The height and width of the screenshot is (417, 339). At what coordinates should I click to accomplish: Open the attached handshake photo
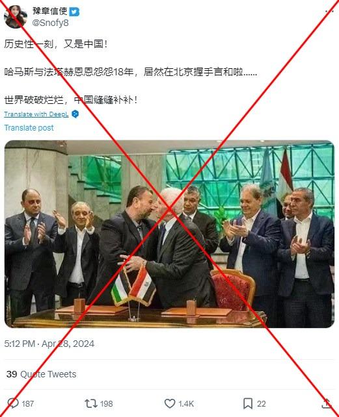[169, 234]
